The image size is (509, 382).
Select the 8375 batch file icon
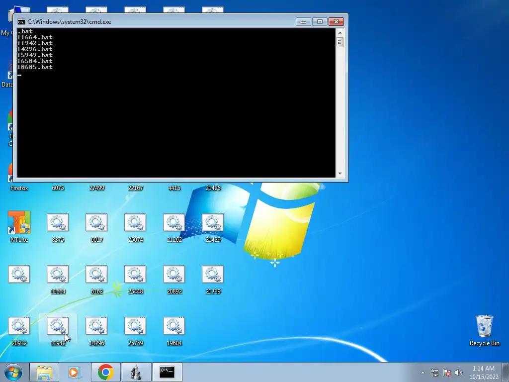click(58, 222)
